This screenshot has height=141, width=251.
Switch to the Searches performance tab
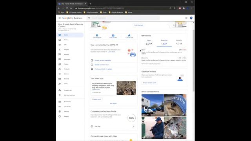[x=164, y=43]
